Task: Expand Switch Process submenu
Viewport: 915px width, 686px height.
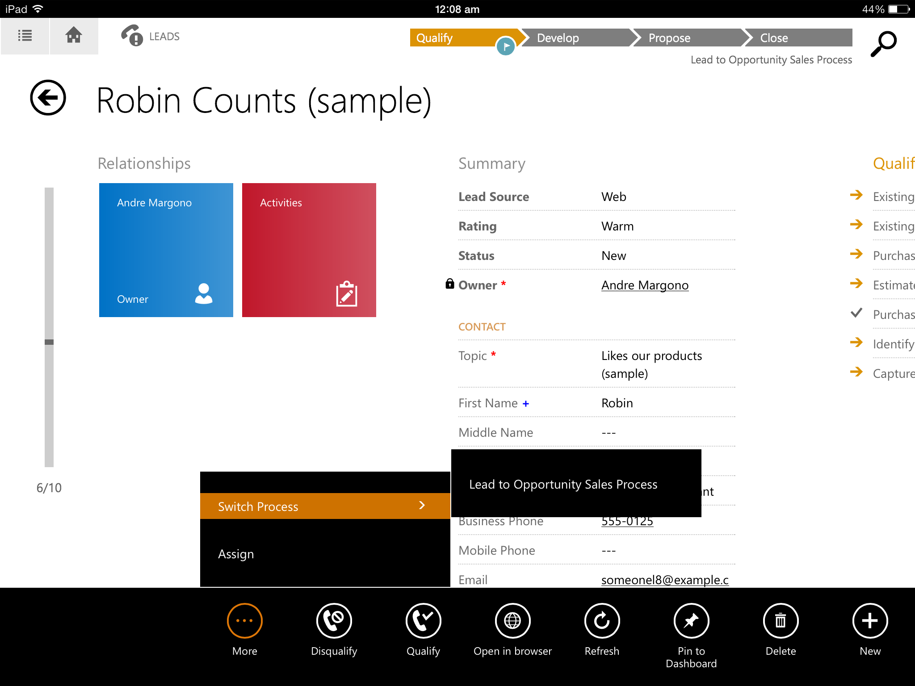Action: [325, 506]
